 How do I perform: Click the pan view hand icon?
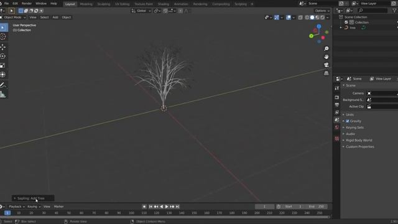[326, 57]
